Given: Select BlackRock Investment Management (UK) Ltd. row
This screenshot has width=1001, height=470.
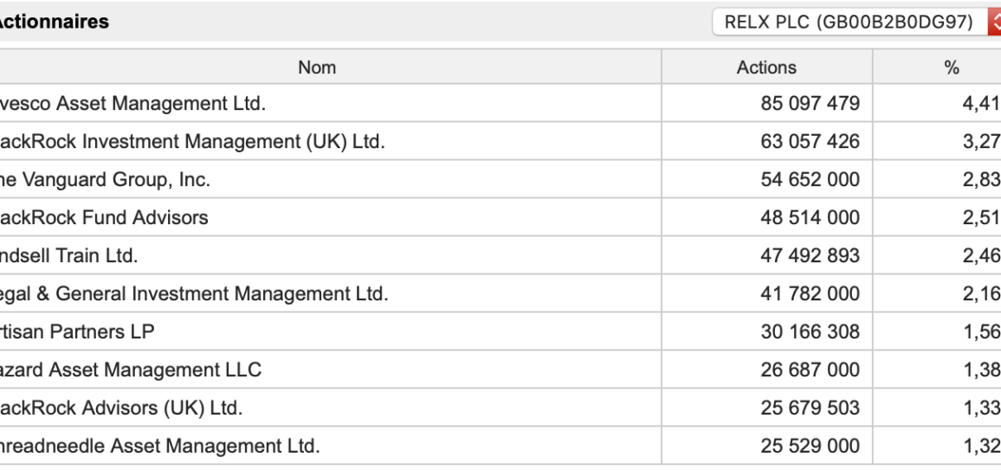Looking at the screenshot, I should [500, 141].
